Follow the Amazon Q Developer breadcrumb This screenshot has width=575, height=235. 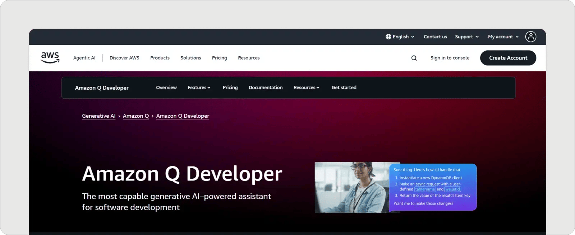coord(183,116)
